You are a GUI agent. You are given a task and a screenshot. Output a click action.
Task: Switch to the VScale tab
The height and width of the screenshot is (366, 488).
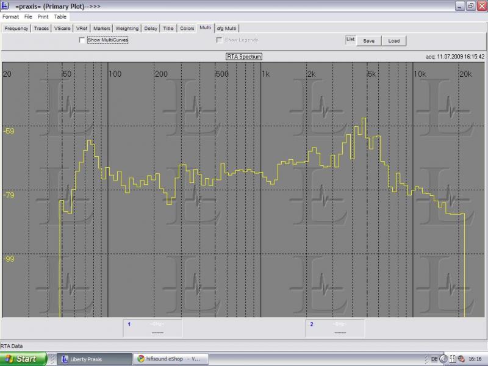pos(62,28)
